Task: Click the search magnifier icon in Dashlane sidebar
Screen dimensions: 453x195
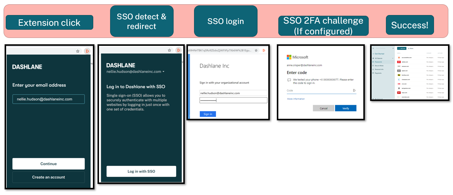Action: 393,48
